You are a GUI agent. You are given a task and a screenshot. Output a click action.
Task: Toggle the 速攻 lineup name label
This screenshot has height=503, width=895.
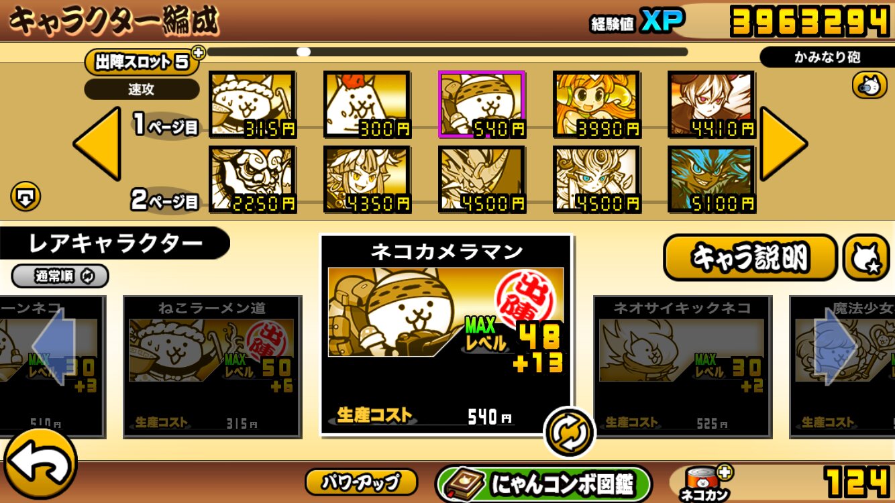[142, 89]
